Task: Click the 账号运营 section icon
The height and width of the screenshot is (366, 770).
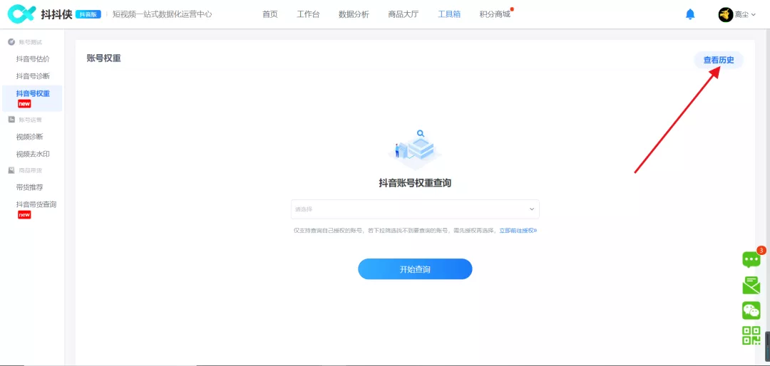Action: point(11,119)
